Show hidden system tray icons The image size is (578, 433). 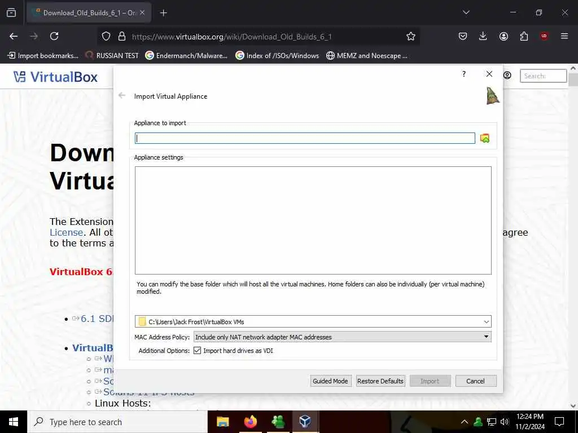pos(465,422)
